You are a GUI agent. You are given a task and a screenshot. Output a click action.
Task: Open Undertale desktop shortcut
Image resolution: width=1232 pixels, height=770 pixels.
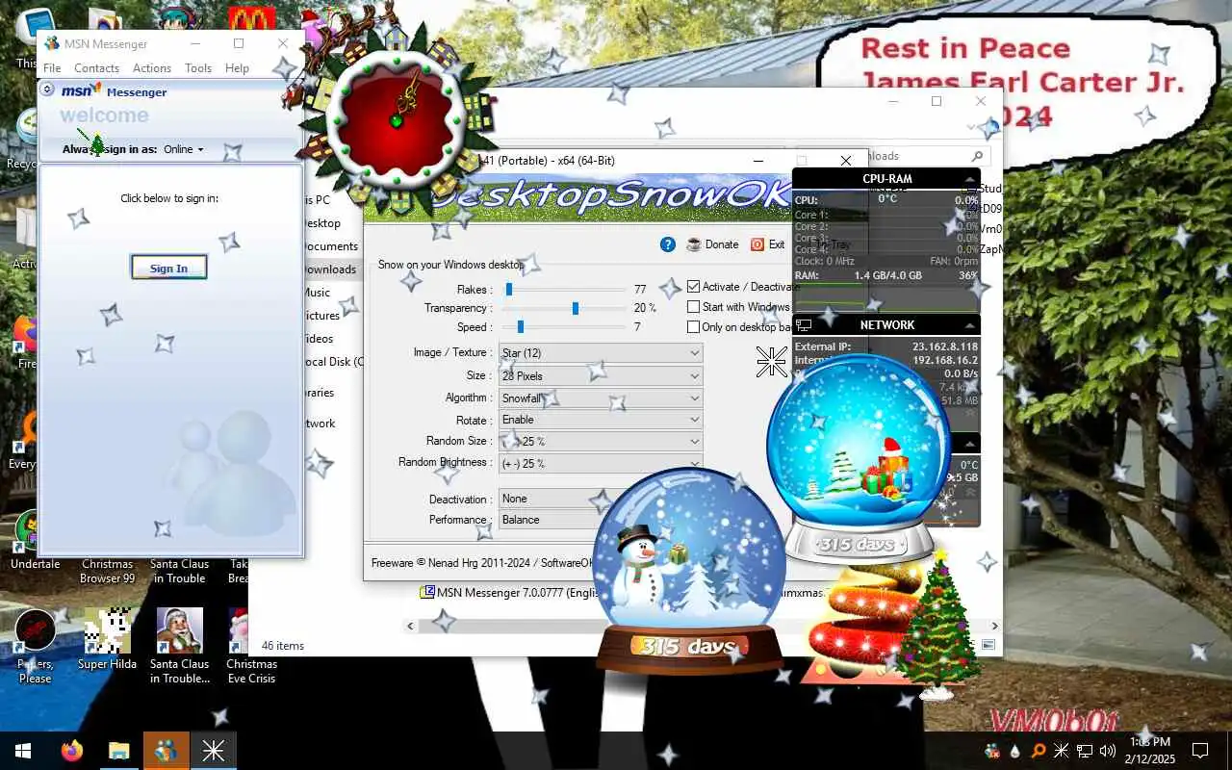click(x=35, y=539)
